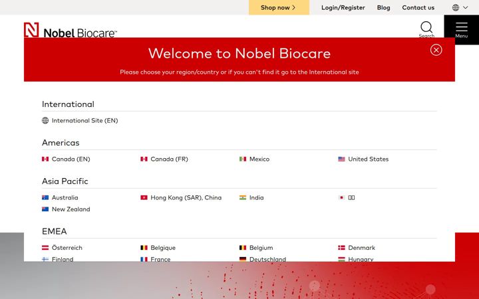Open the Login/Register link
Screen dimensions: 479x299
(343, 7)
